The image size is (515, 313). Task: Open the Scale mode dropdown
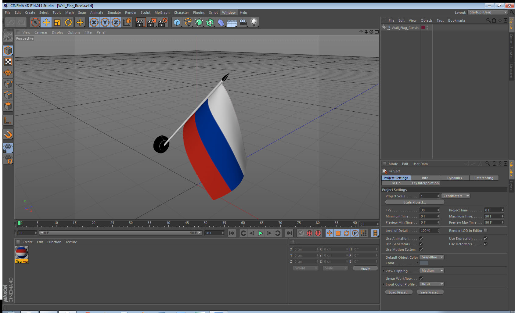[x=335, y=268]
